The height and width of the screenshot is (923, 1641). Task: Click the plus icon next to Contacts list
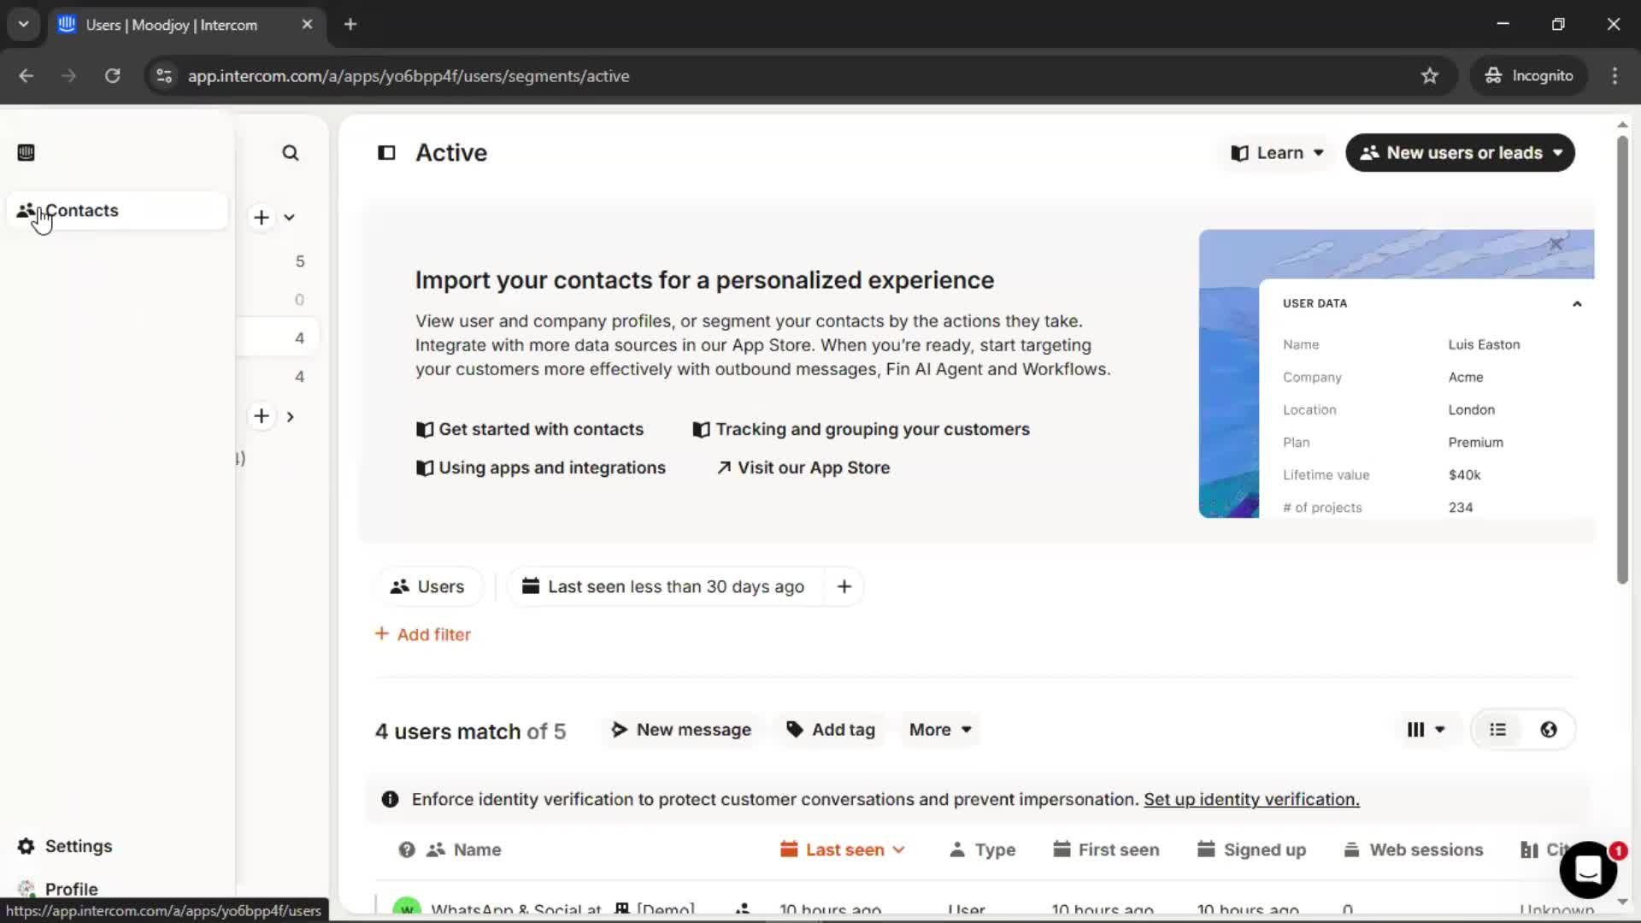pyautogui.click(x=262, y=217)
